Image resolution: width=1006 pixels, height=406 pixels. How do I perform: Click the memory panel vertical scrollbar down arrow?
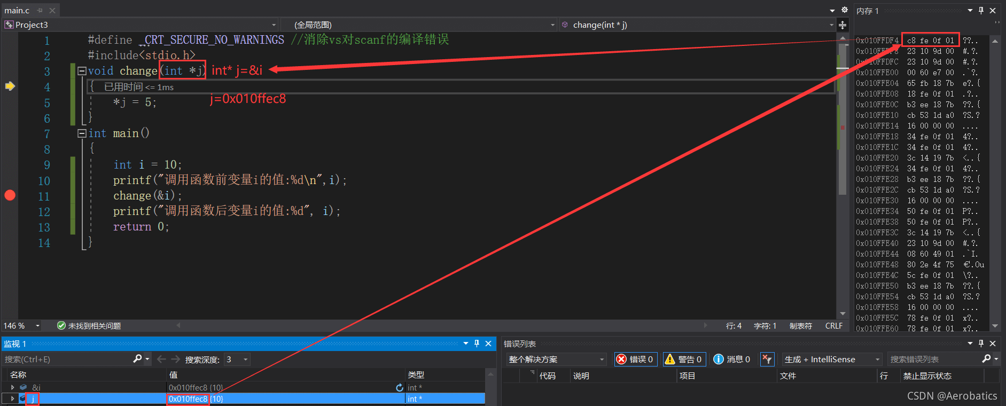[995, 325]
